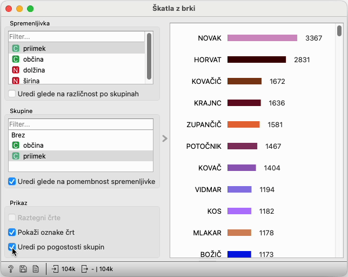Open the report document icon
The image size is (348, 277).
35,269
